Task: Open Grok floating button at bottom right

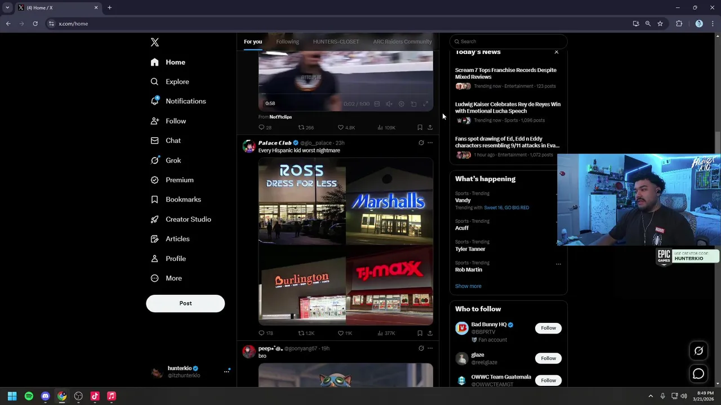Action: [698, 351]
